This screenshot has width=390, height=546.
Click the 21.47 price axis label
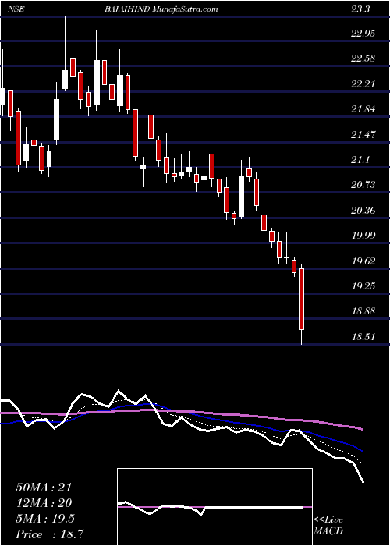[363, 135]
